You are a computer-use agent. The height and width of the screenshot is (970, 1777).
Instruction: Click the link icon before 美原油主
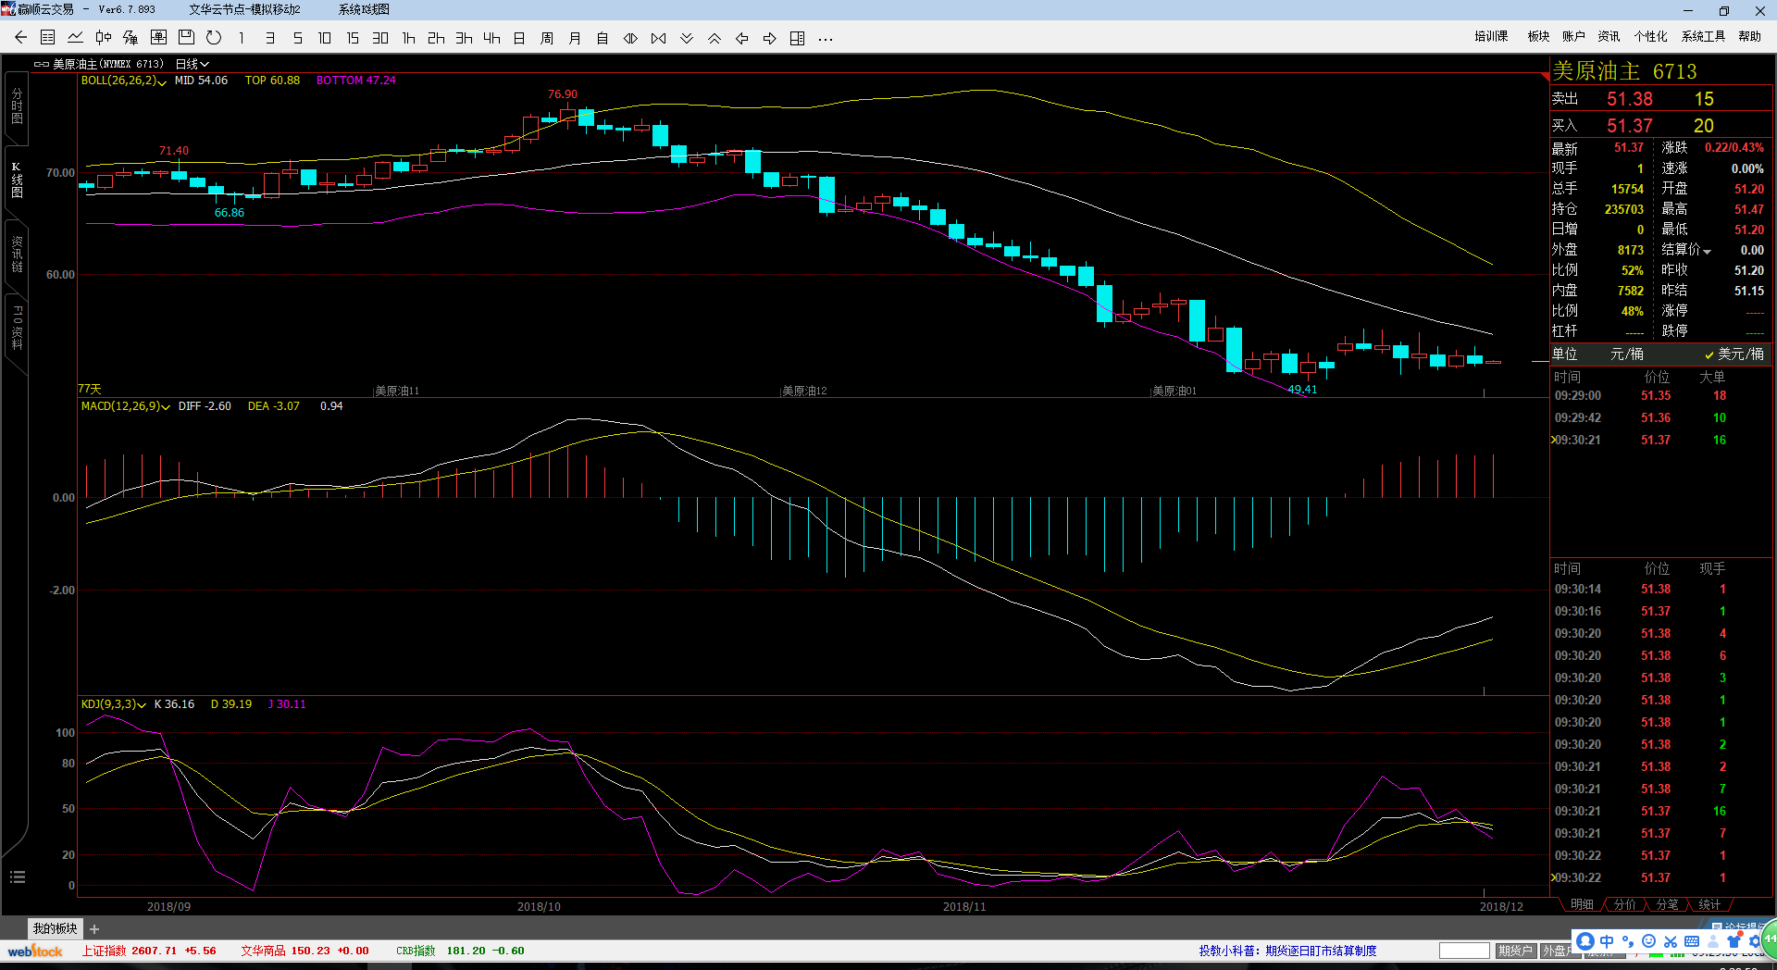(41, 65)
